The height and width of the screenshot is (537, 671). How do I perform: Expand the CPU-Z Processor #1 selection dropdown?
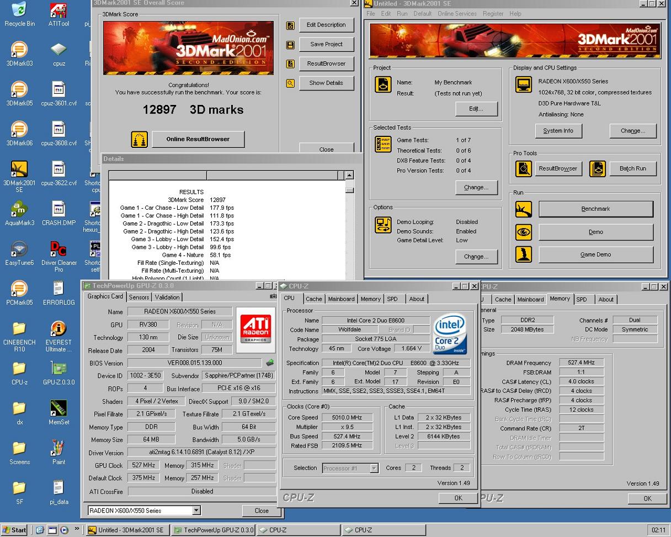pyautogui.click(x=374, y=468)
